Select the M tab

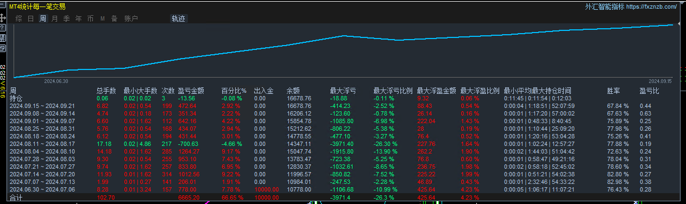[103, 18]
